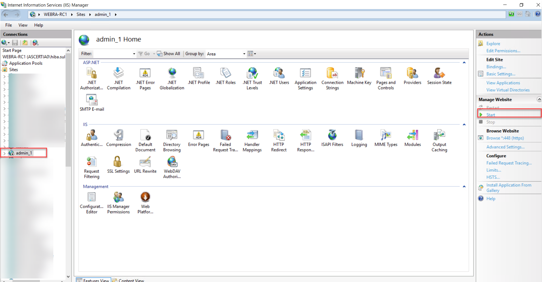Open .NET Authorization Rules feature
542x282 pixels.
pyautogui.click(x=92, y=79)
